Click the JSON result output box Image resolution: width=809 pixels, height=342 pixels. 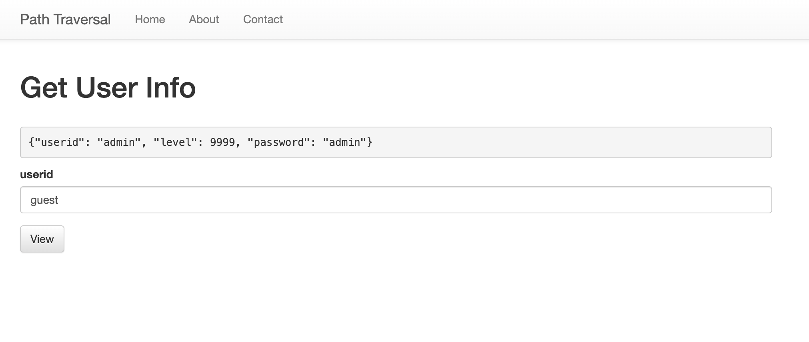(560, 143)
